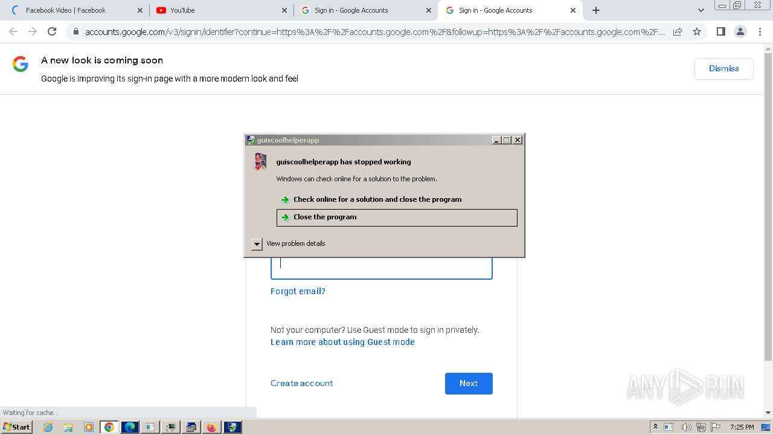Select the Chrome taskbar button
Viewport: 773px width, 435px height.
[109, 427]
